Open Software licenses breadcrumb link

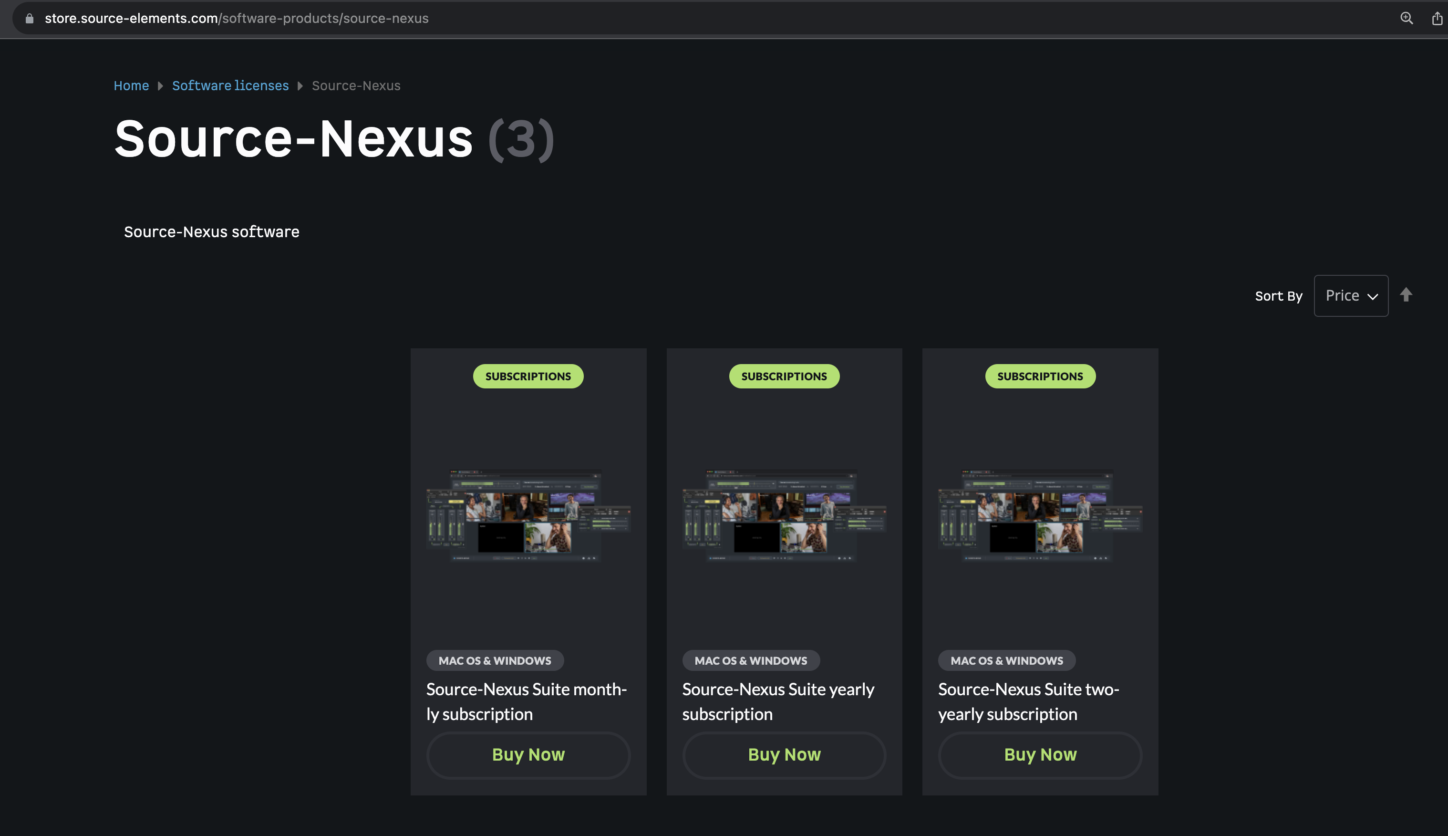click(230, 85)
